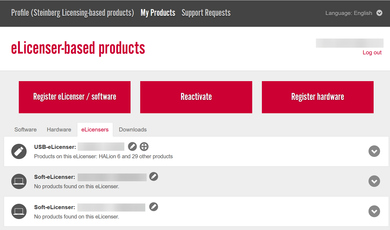Viewport: 390px width, 230px height.
Task: Expand the second Soft-eLicenser row
Action: point(374,211)
